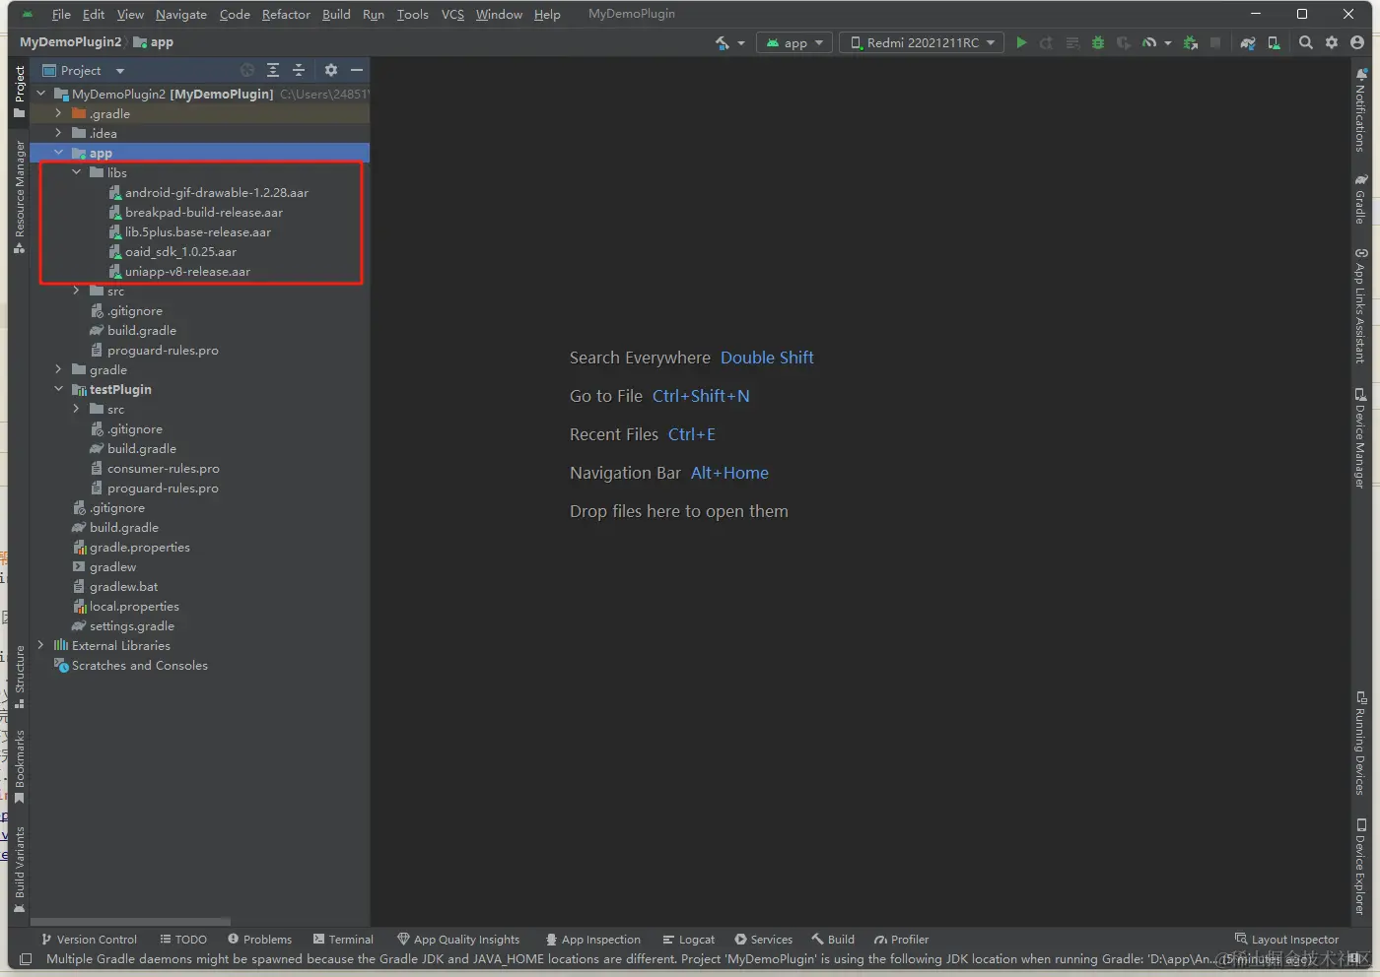Click the Project panel horizontal scrollbar
Image resolution: width=1380 pixels, height=977 pixels.
pyautogui.click(x=132, y=922)
